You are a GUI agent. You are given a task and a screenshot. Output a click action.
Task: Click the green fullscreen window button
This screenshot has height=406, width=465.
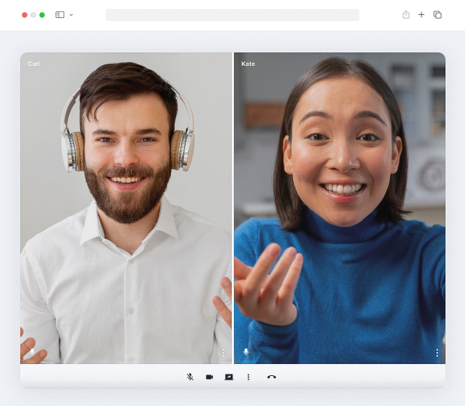tap(42, 15)
